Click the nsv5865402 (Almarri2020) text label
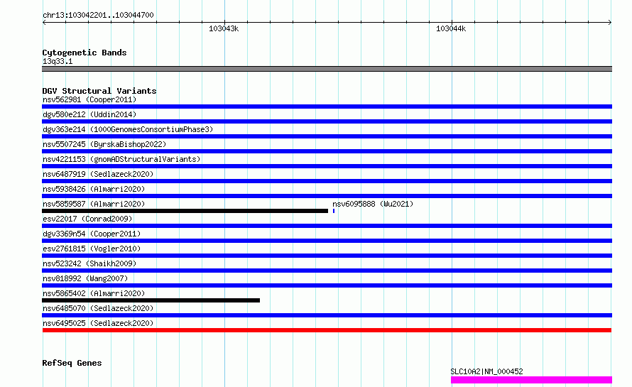Image resolution: width=632 pixels, height=387 pixels. pos(94,293)
